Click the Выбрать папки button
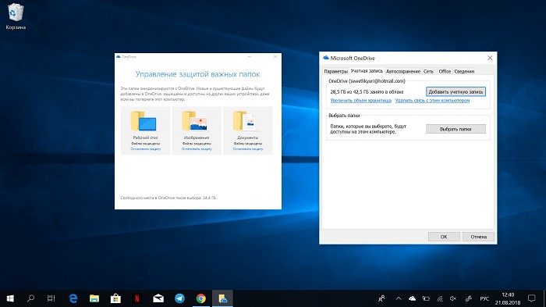Viewport: 546px width, 307px height. pos(456,129)
